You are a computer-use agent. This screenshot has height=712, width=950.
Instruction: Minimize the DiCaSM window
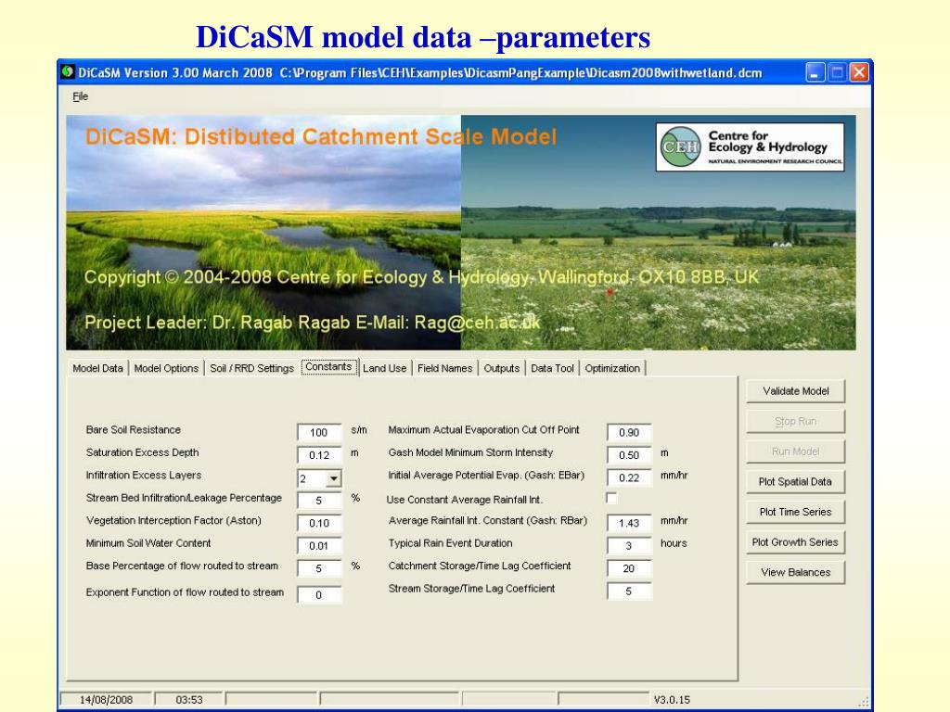coord(815,72)
